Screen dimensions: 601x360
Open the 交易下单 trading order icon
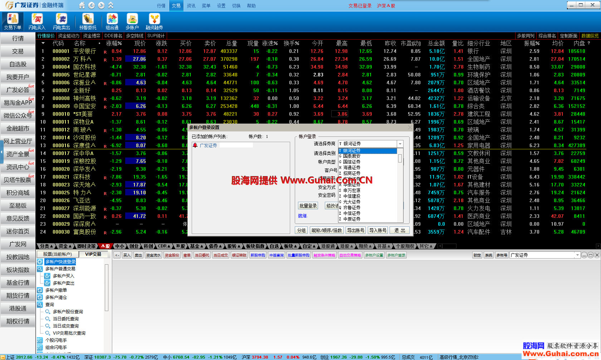click(13, 21)
